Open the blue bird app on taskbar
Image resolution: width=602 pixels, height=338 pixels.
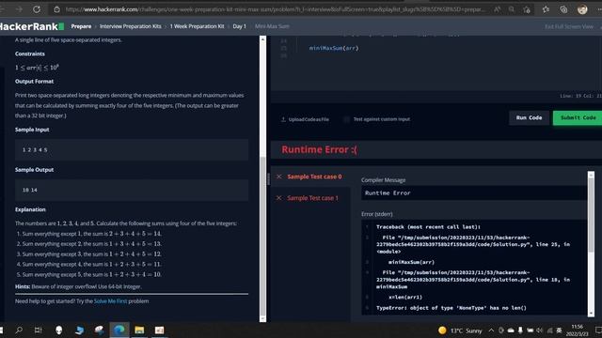79,330
